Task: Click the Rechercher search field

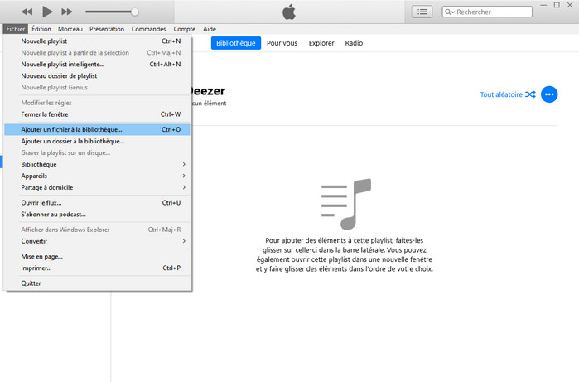Action: point(487,12)
